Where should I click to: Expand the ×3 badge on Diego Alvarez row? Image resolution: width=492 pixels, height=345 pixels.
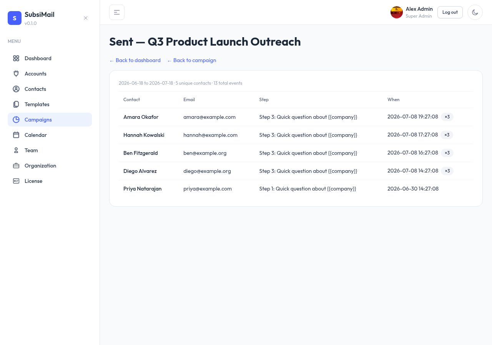point(447,171)
